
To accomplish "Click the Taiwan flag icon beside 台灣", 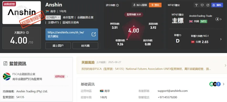I will pos(193,42).
